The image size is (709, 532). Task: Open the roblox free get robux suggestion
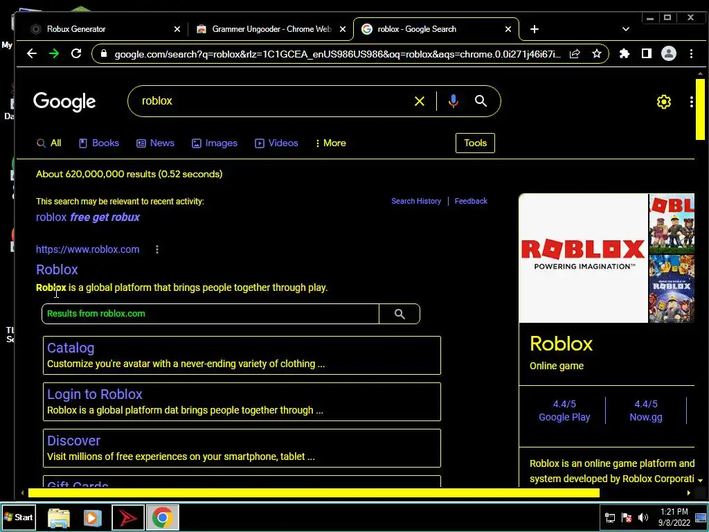[88, 218]
